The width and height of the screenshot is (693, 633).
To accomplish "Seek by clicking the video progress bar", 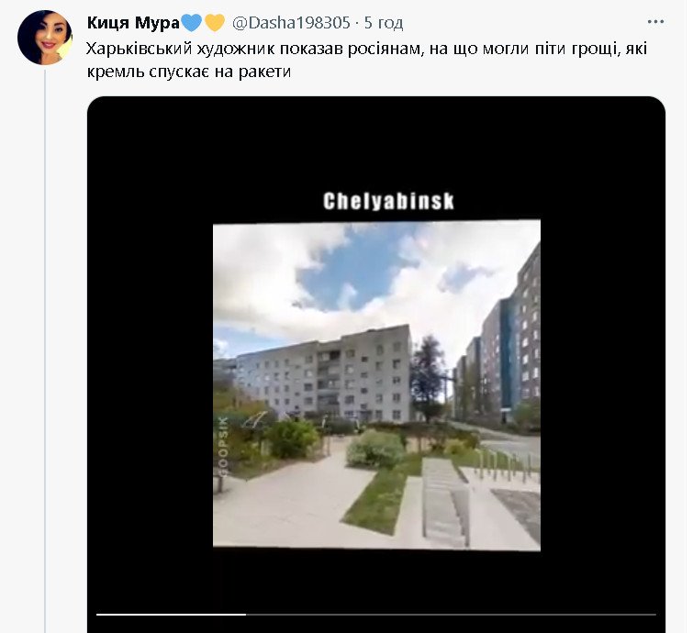I will [x=376, y=615].
